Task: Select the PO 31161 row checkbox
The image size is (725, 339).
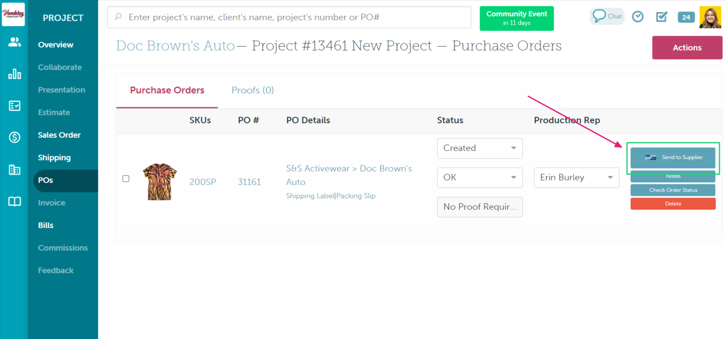Action: (126, 178)
